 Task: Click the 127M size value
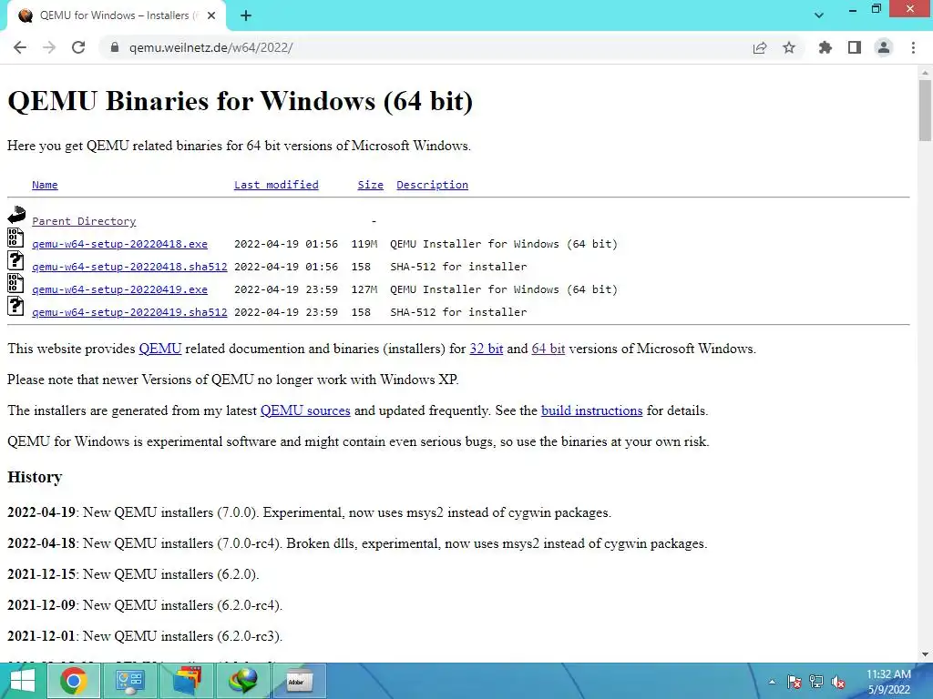364,289
